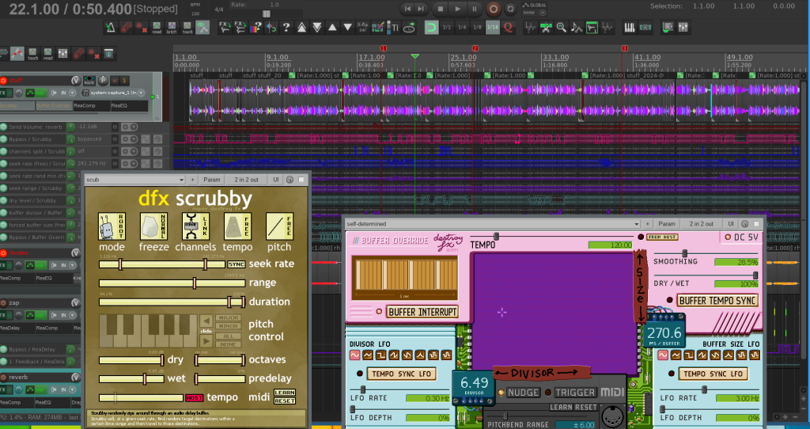Screen dimensions: 810x429
Task: Toggle the metronome icon in main toolbar
Action: coord(110,28)
